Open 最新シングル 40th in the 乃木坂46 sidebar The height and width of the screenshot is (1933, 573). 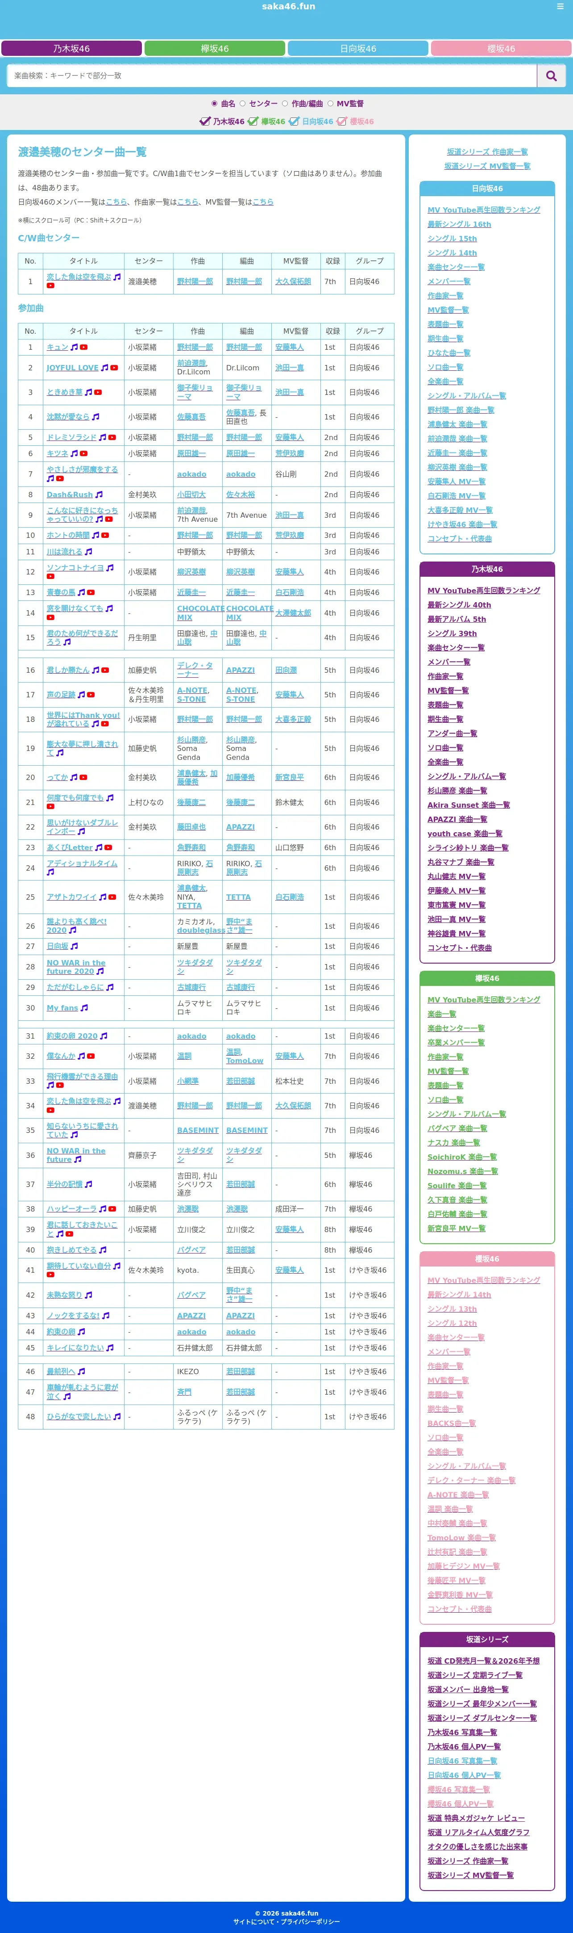click(459, 605)
